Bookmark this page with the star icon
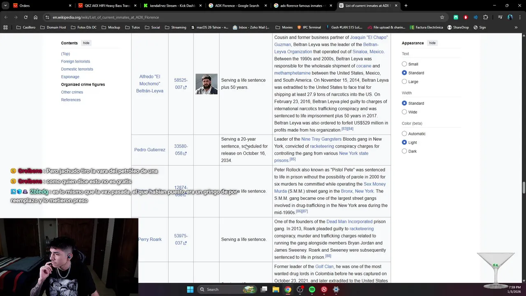 (442, 17)
